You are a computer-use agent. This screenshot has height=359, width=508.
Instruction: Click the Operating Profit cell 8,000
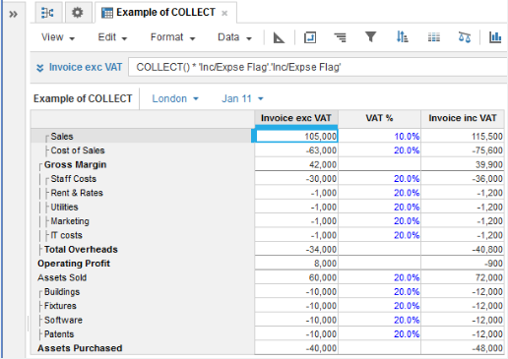(296, 264)
